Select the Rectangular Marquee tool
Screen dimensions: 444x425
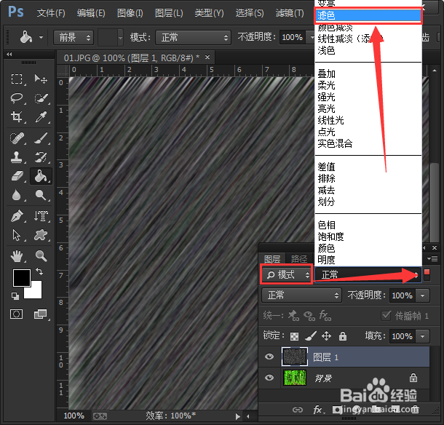point(17,79)
